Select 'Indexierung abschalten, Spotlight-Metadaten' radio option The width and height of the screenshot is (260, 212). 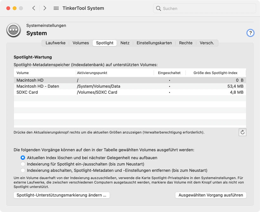tap(23, 170)
